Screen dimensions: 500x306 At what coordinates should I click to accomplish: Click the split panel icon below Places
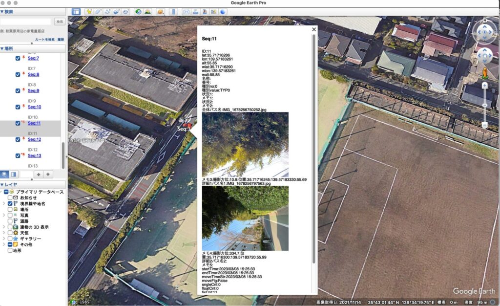point(14,175)
